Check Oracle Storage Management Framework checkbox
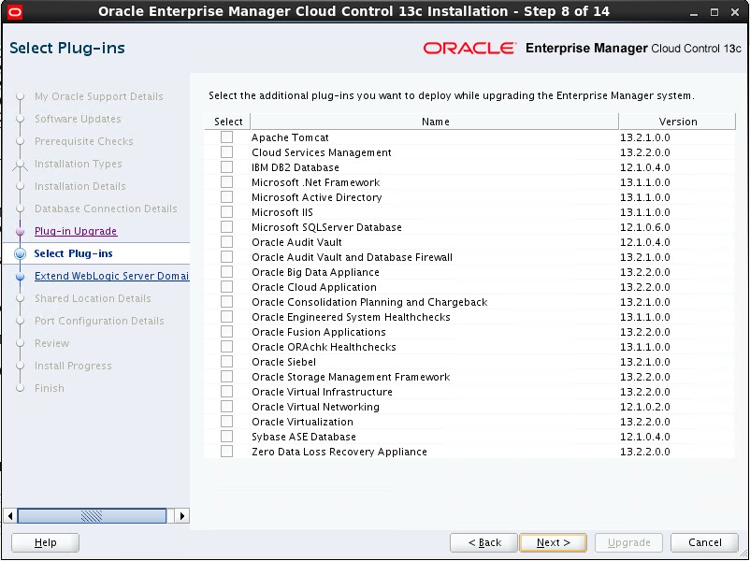 (x=226, y=377)
